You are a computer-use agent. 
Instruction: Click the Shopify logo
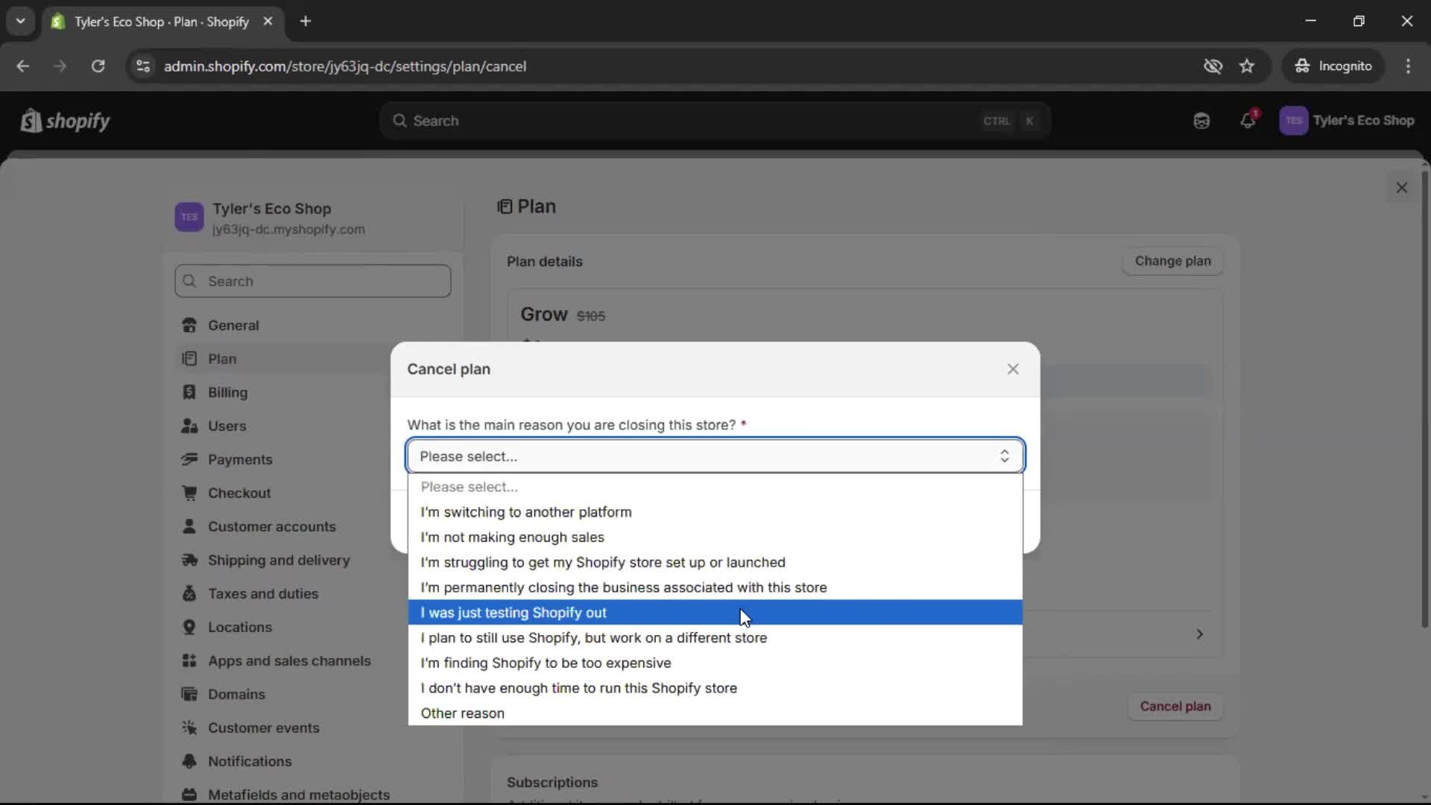(65, 121)
